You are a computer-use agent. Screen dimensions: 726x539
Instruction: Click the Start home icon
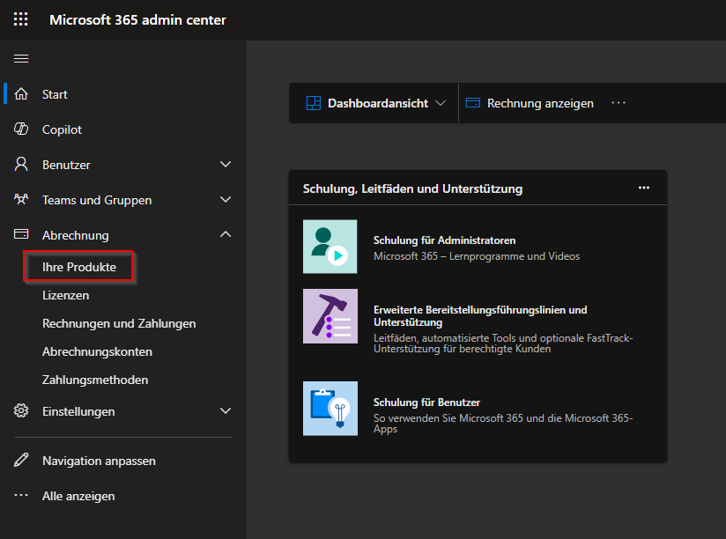tap(21, 94)
